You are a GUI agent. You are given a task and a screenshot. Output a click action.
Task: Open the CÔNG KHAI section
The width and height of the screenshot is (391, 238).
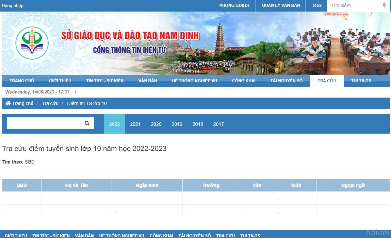coord(244,81)
